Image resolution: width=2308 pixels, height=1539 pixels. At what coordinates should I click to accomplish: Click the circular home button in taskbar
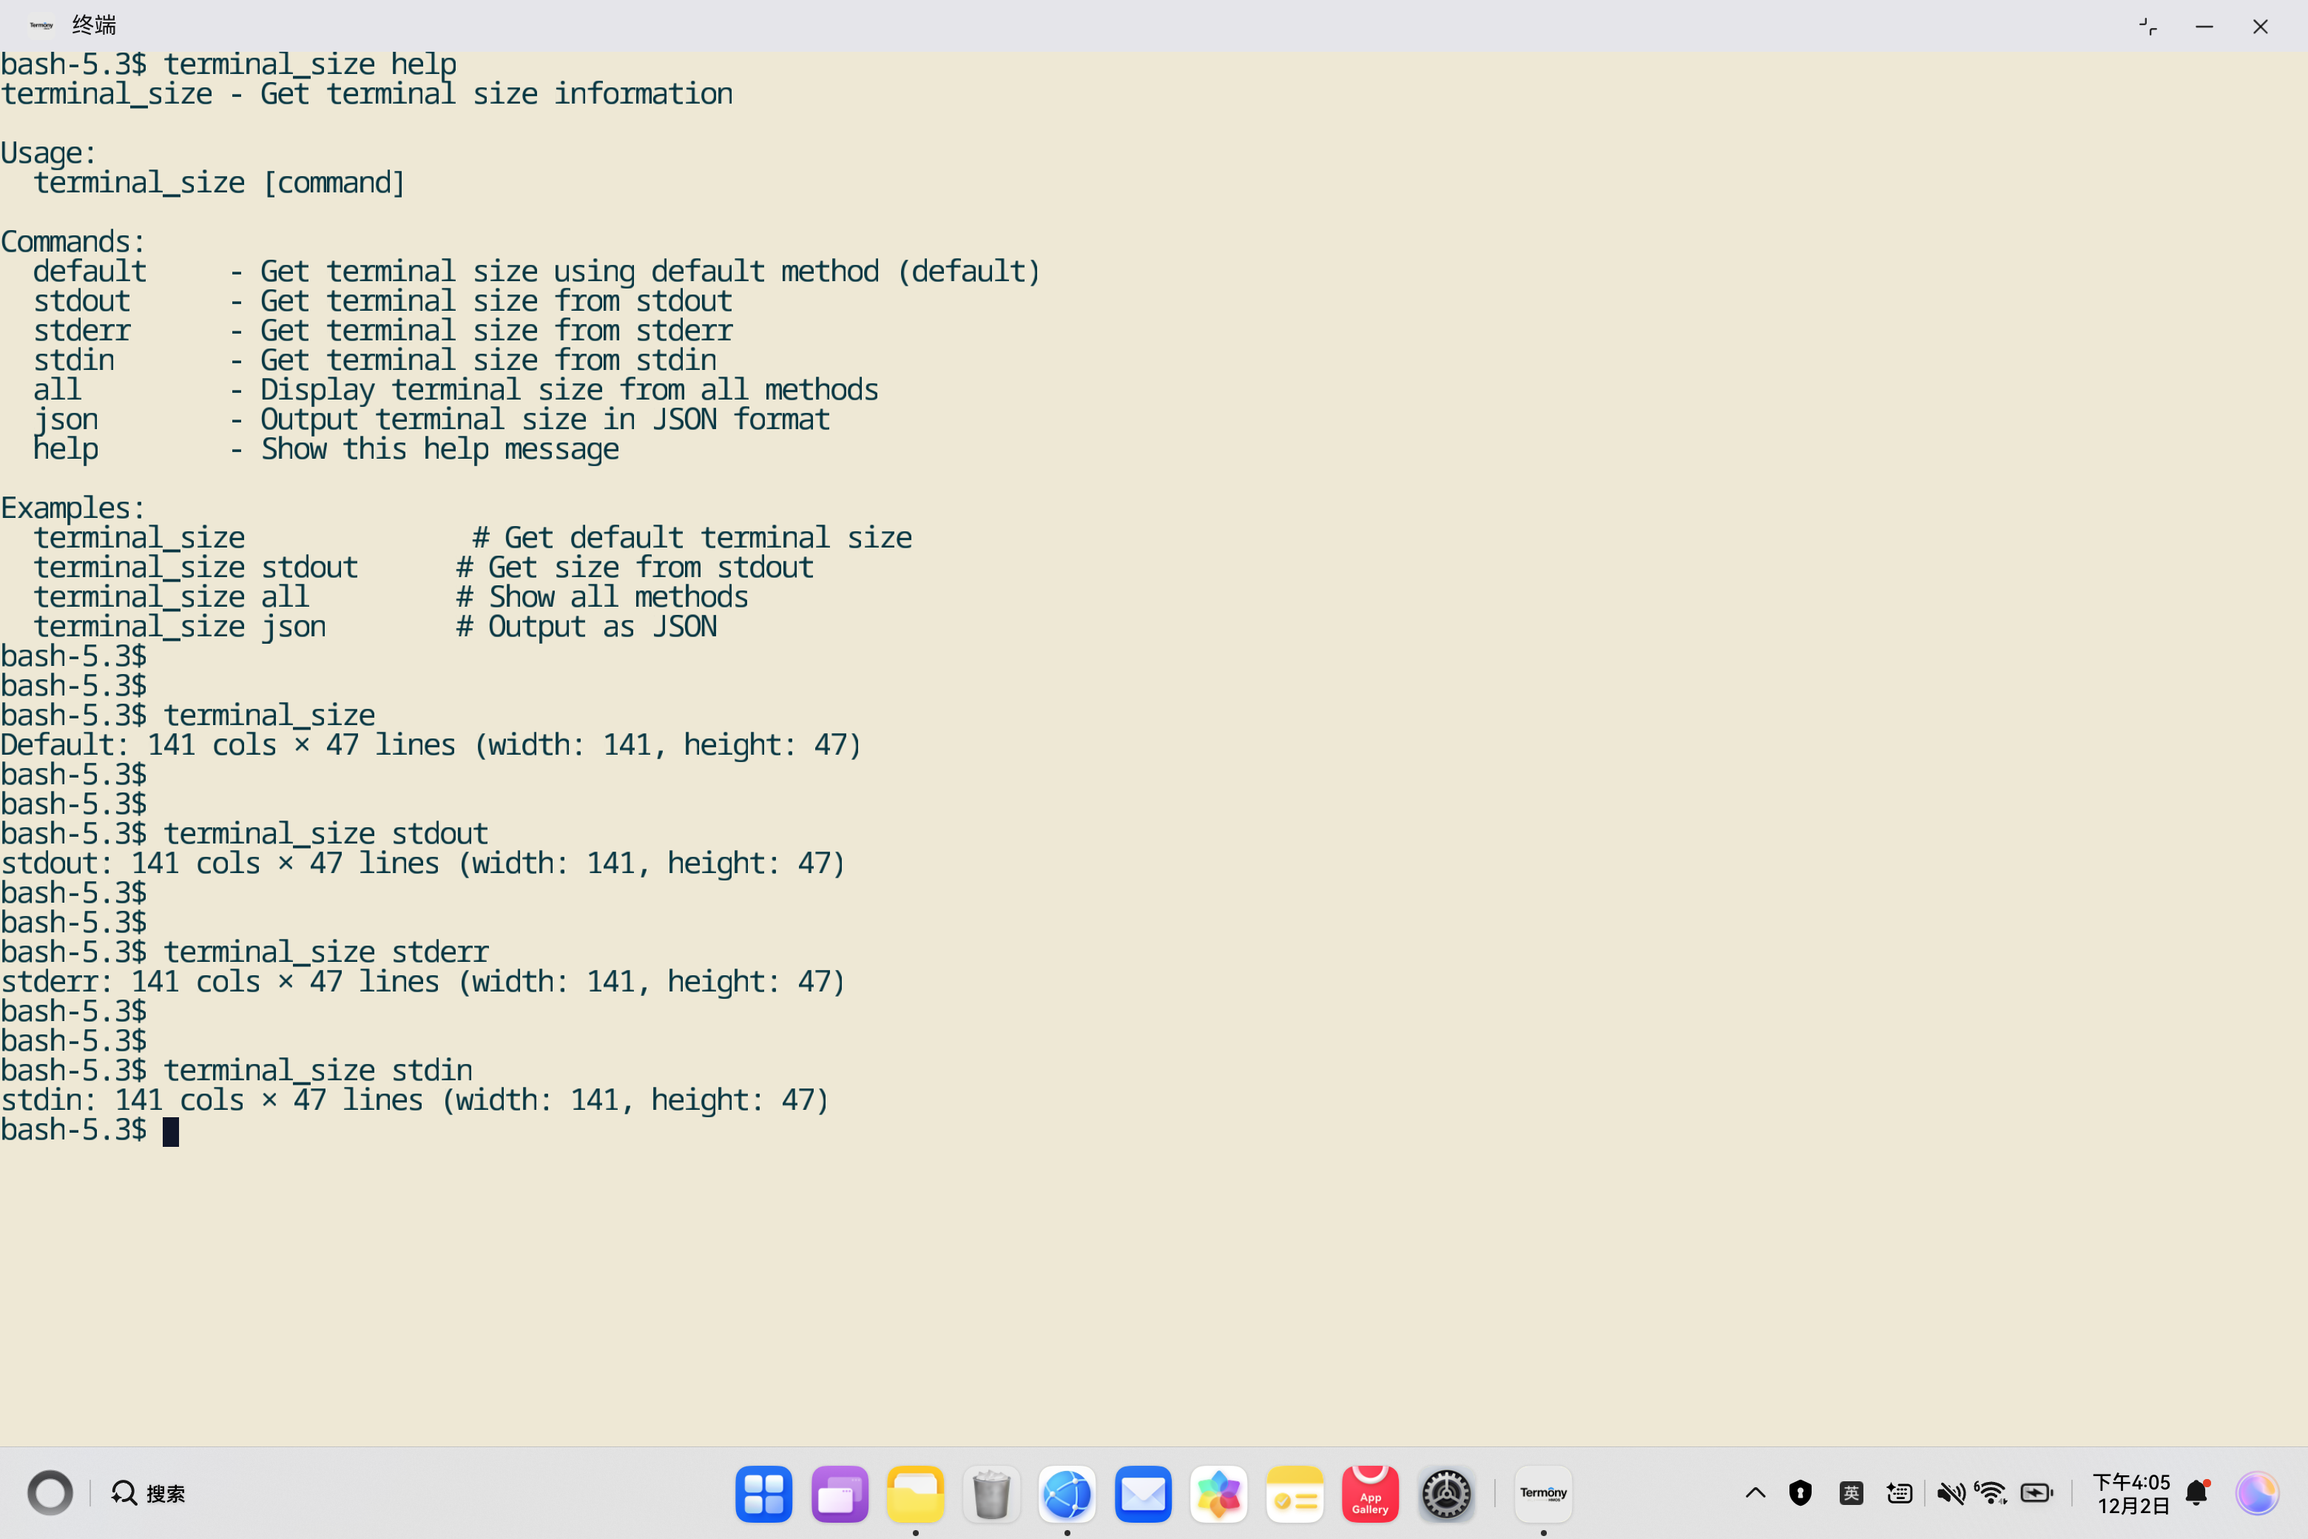click(x=50, y=1494)
